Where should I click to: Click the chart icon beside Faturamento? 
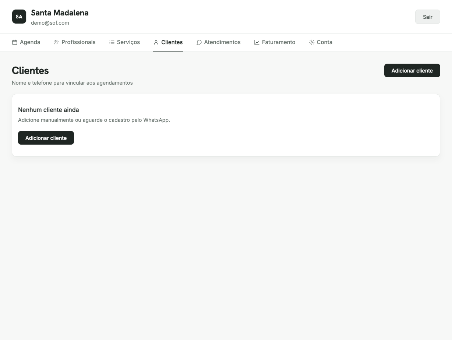tap(257, 42)
